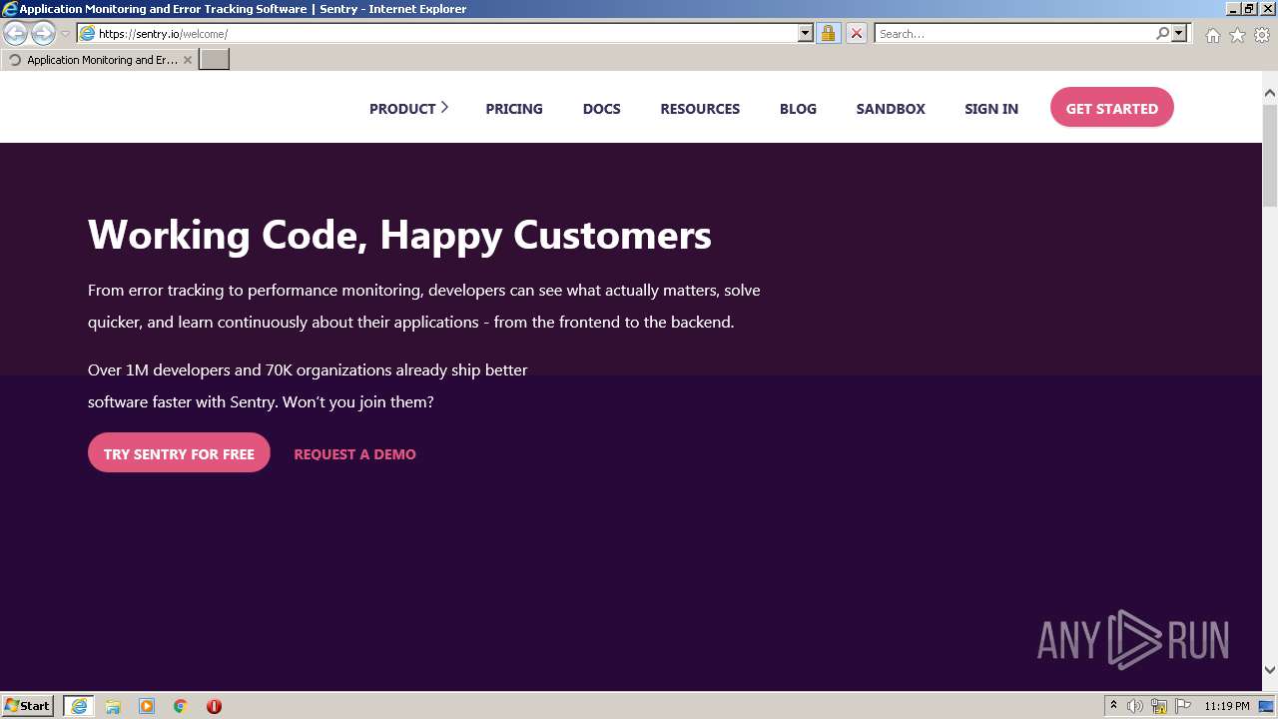Image resolution: width=1278 pixels, height=719 pixels.
Task: Click the 11:19 PM clock
Action: (1226, 706)
